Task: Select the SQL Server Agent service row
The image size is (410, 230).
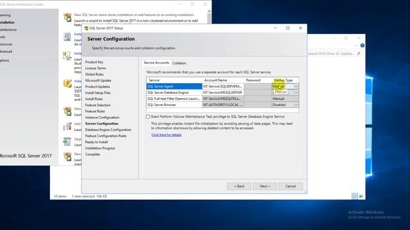Action: pyautogui.click(x=174, y=86)
